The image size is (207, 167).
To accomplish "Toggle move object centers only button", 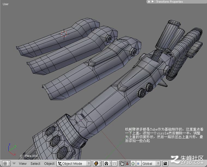I will pyautogui.click(x=114, y=163).
